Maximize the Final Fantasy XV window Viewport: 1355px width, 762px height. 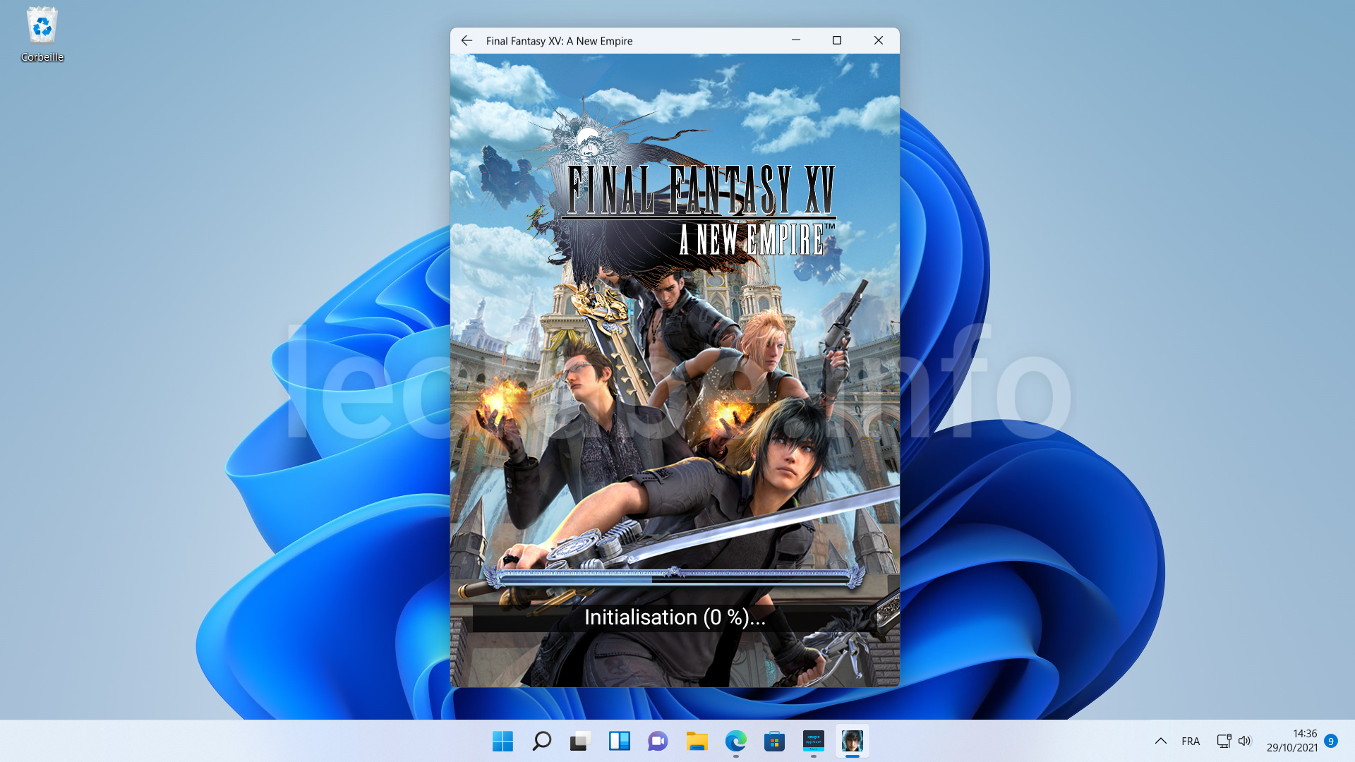click(x=837, y=40)
